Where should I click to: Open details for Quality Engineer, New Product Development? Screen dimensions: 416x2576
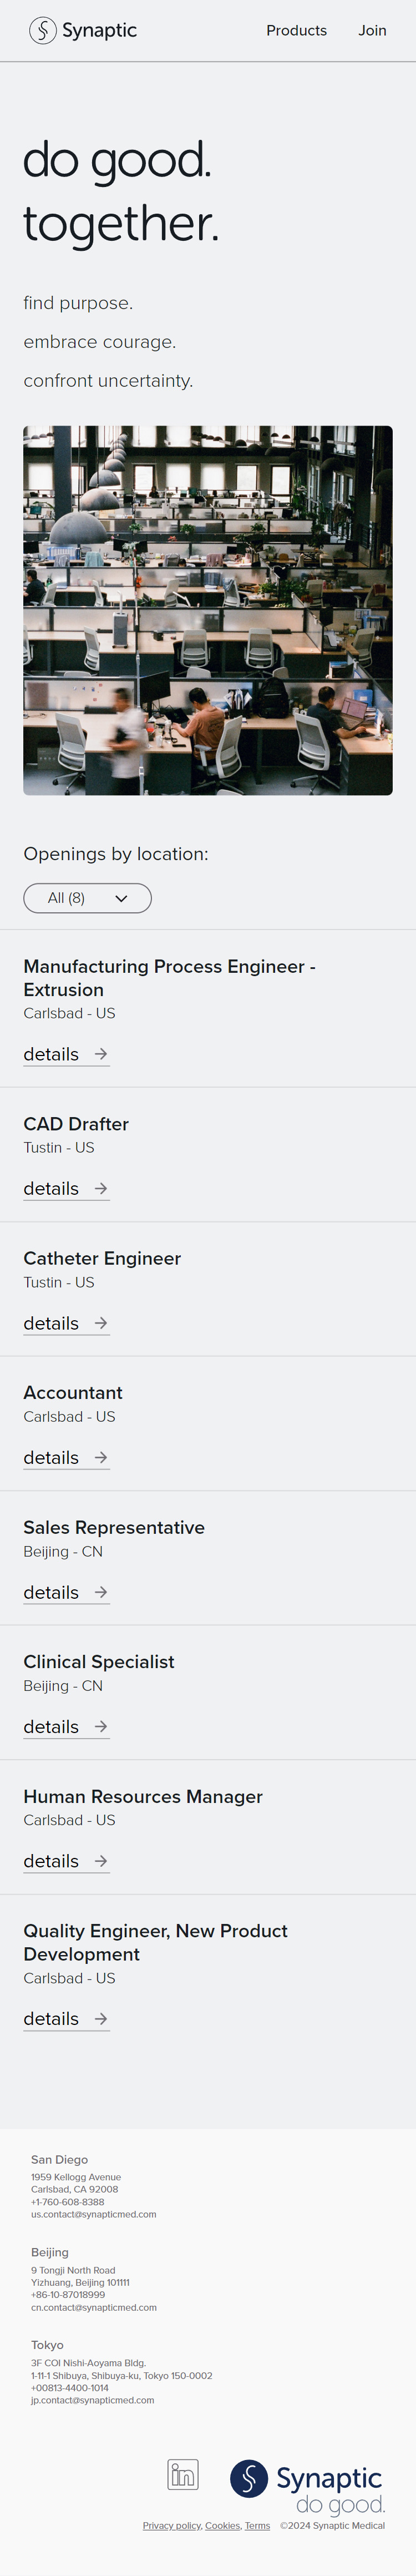(x=66, y=2019)
